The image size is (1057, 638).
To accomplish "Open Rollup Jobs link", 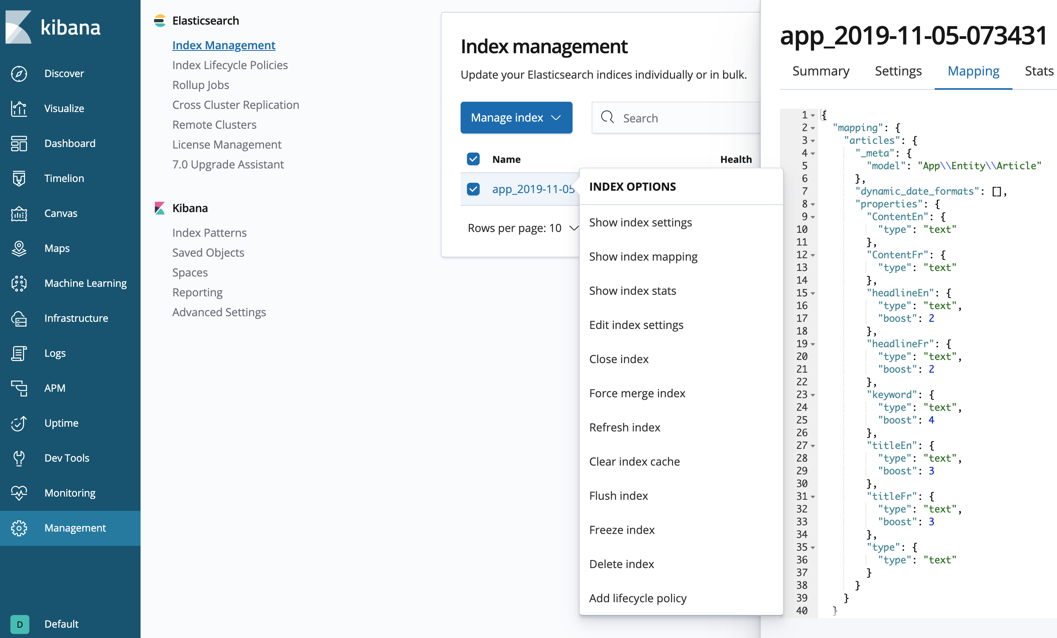I will (201, 85).
